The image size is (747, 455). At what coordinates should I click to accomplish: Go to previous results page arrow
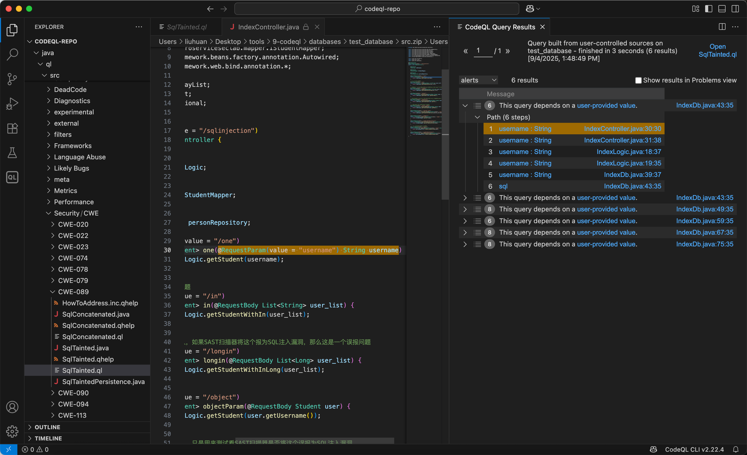tap(465, 51)
